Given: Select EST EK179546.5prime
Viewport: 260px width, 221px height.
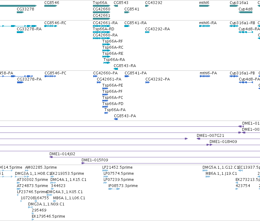Looking at the screenshot, I should (x=33, y=219).
